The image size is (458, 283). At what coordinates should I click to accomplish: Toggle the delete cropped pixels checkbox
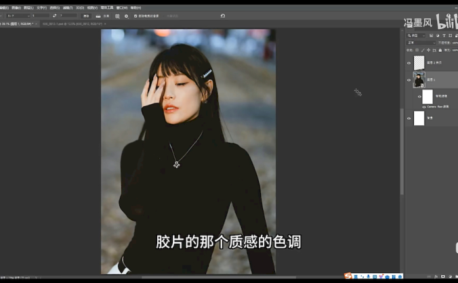coord(136,16)
